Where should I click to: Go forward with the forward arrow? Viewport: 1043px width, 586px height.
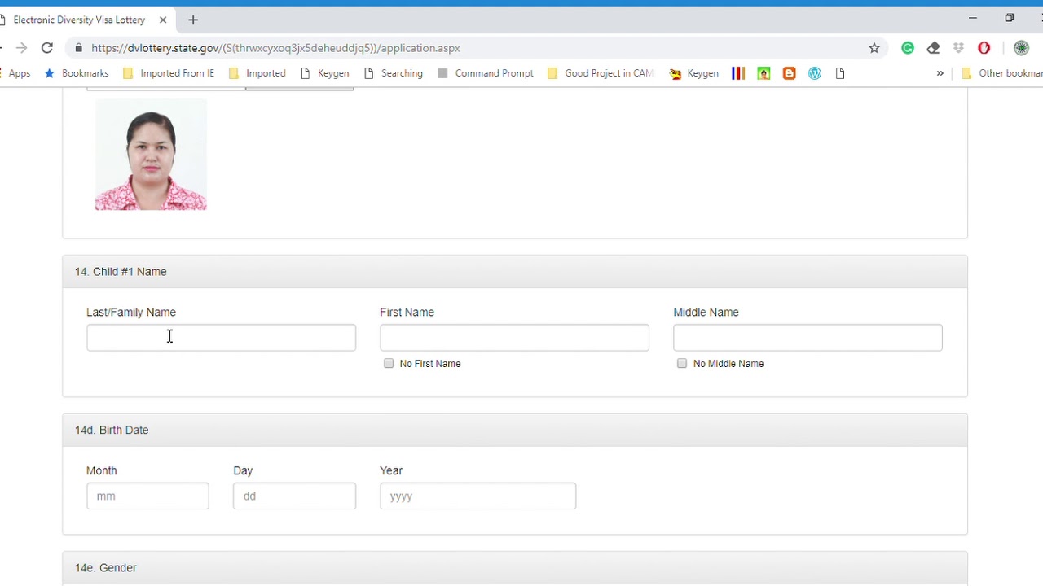coord(21,48)
